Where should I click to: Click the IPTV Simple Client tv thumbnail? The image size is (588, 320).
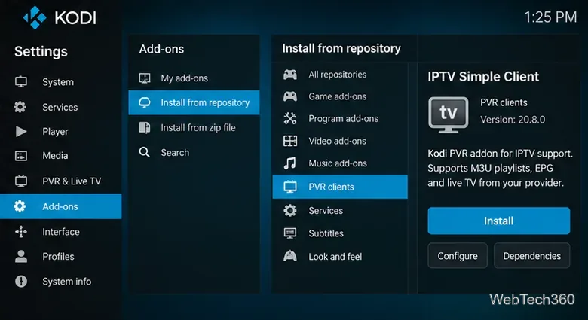tap(448, 114)
